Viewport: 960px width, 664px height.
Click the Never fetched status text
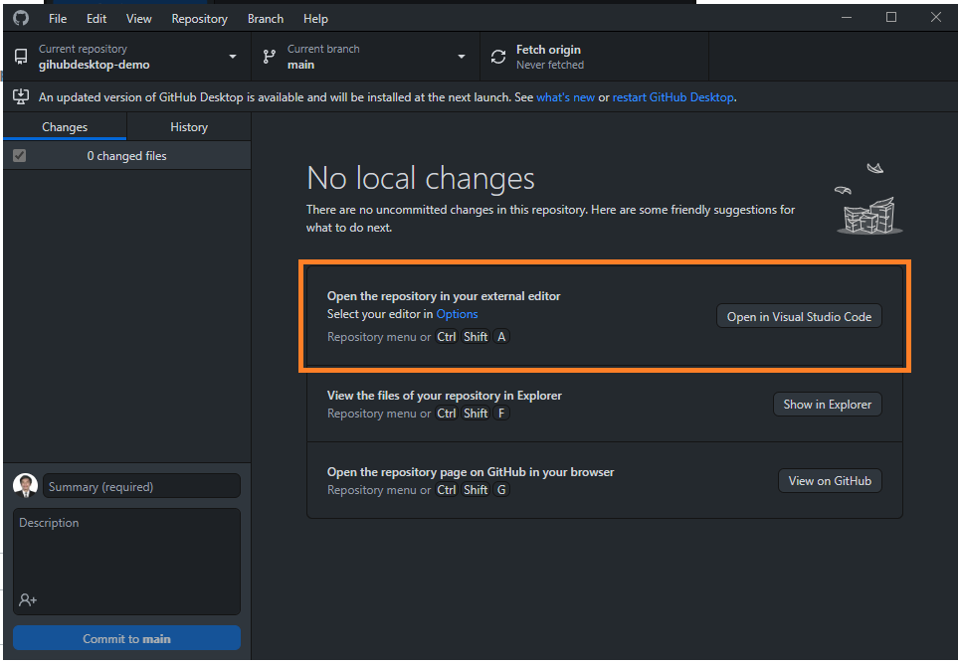pos(550,65)
